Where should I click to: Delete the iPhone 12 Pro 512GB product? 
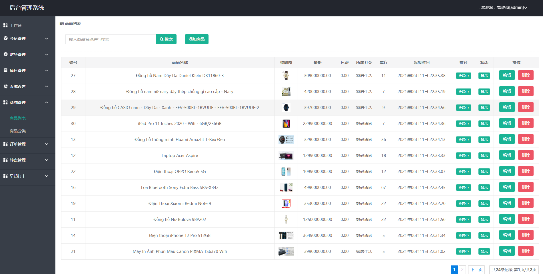pyautogui.click(x=526, y=235)
